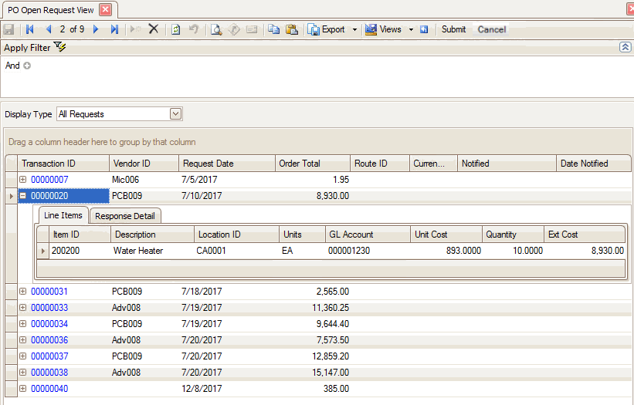The width and height of the screenshot is (634, 405).
Task: Open the Views dropdown menu
Action: [x=412, y=29]
